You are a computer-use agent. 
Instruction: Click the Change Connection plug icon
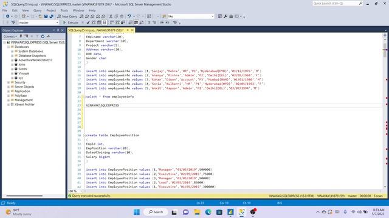click(13, 22)
